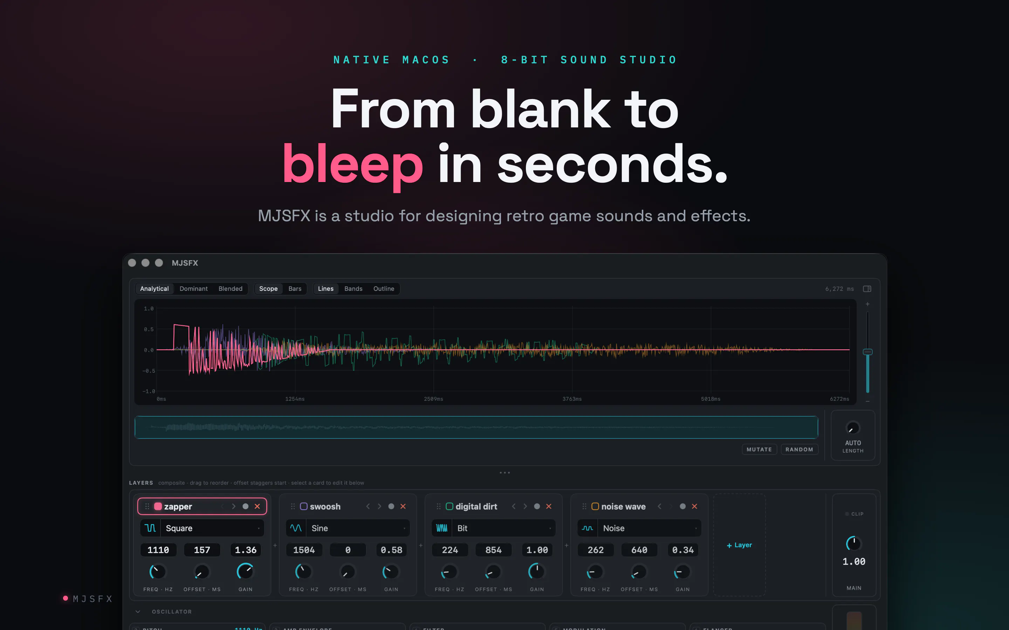The width and height of the screenshot is (1009, 630).
Task: Toggle the pink zapper color checkbox
Action: coord(158,506)
